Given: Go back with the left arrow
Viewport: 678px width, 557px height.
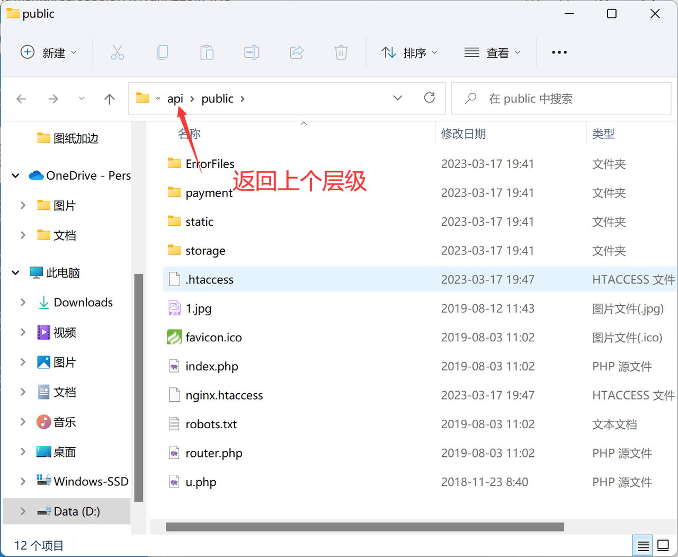Looking at the screenshot, I should (x=21, y=99).
